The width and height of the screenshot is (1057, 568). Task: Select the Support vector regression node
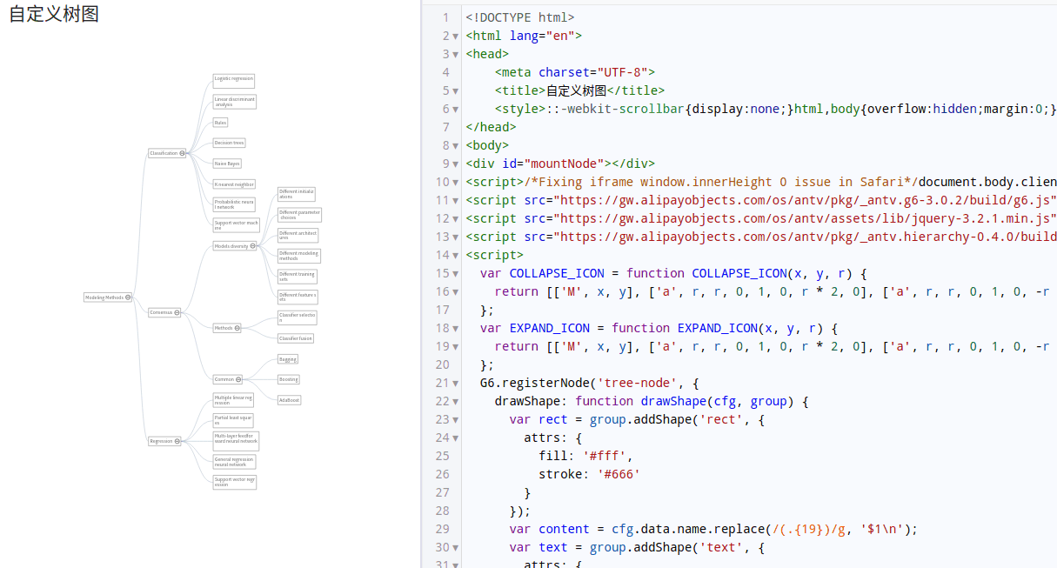235,482
